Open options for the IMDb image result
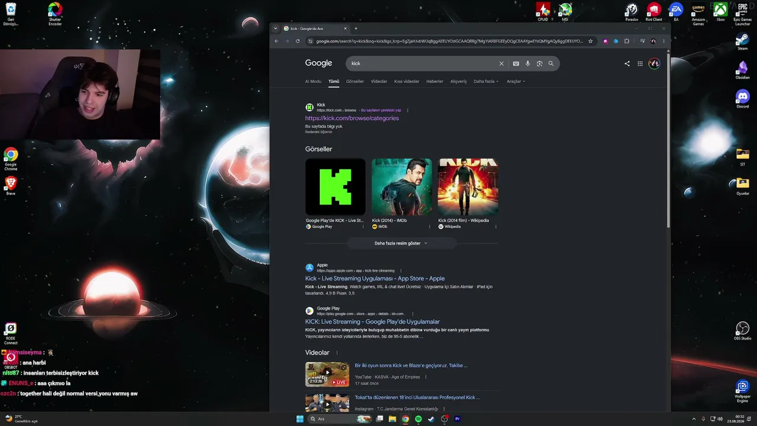This screenshot has height=426, width=757. [x=429, y=227]
